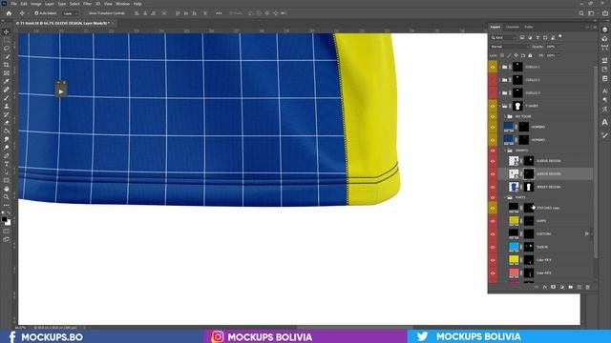This screenshot has height=343, width=611.
Task: Hide the JERSEY DESIGN layer
Action: pyautogui.click(x=493, y=187)
